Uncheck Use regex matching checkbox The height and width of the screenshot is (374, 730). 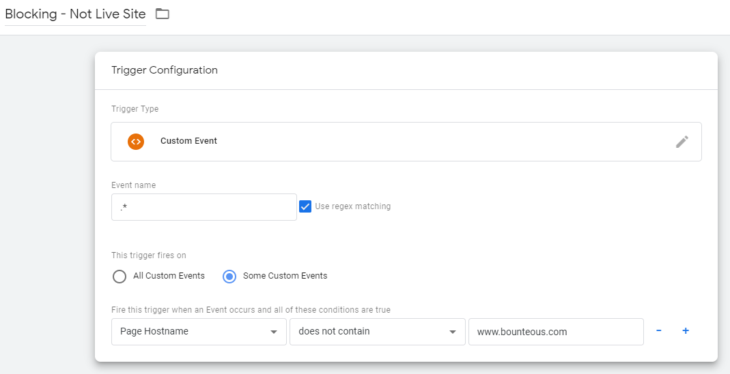click(x=305, y=206)
